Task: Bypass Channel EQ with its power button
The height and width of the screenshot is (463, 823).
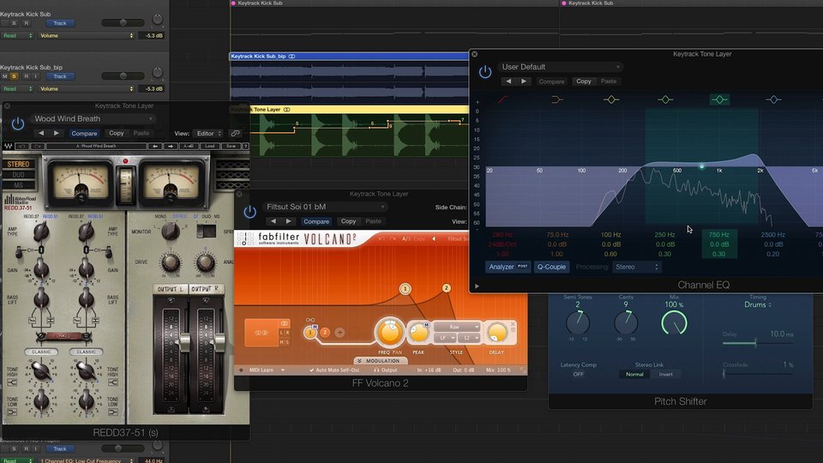Action: (485, 72)
